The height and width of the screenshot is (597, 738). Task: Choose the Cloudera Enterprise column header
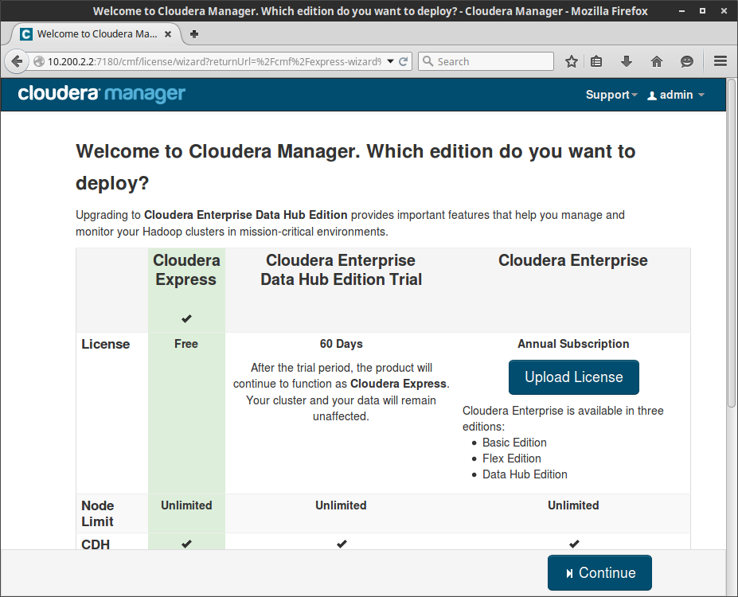point(572,260)
